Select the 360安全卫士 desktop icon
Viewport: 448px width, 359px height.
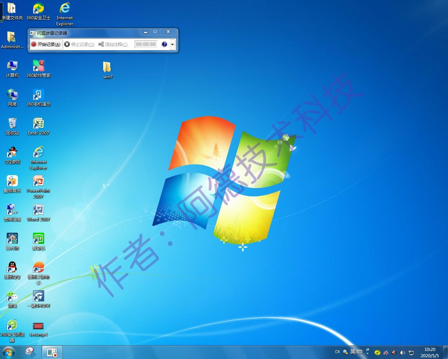point(38,12)
